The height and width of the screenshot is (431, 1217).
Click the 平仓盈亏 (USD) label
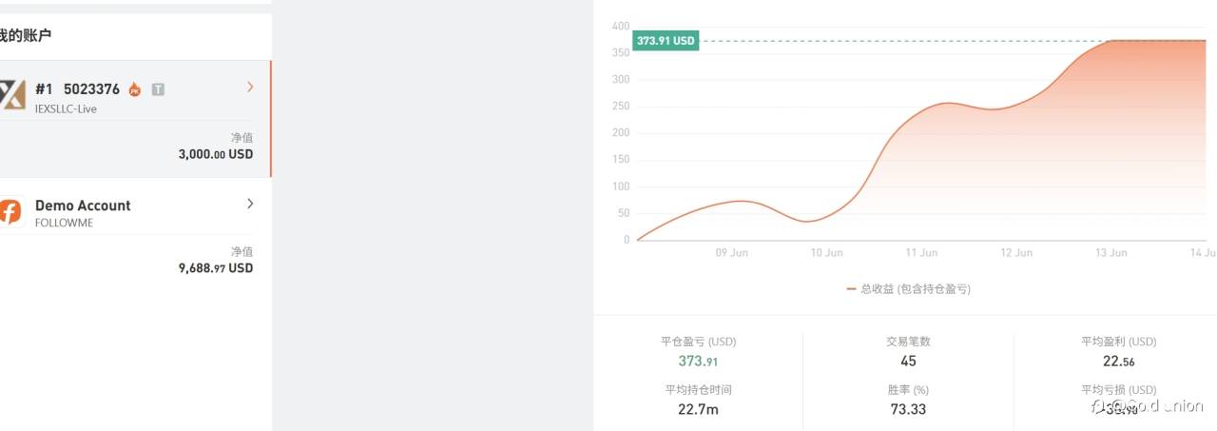698,342
